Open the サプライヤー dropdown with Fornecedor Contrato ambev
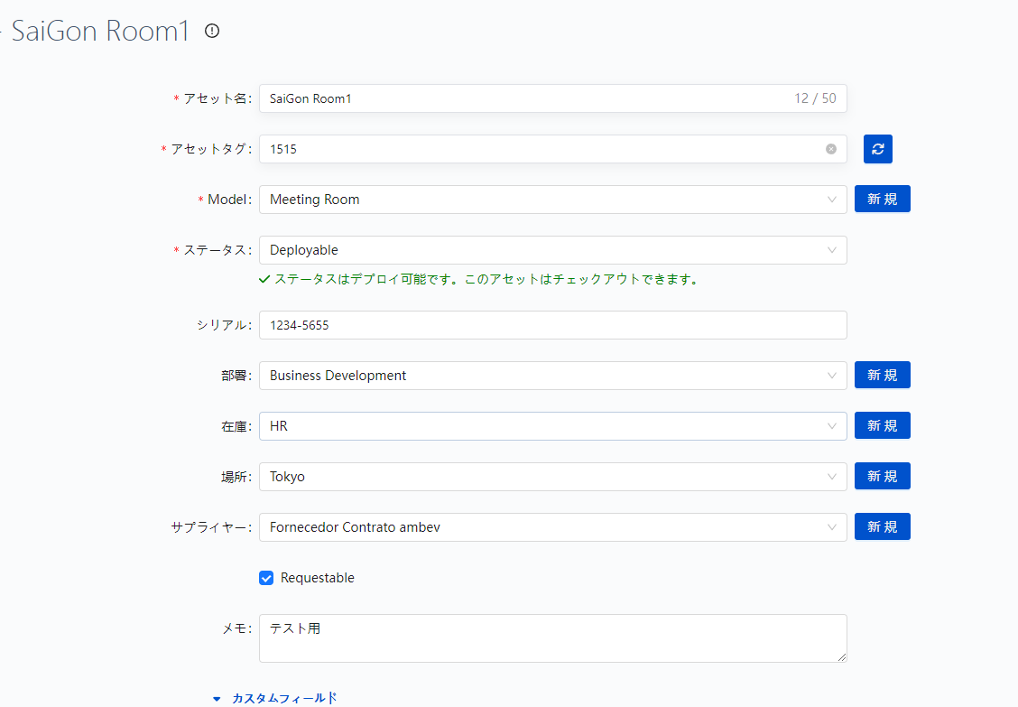The height and width of the screenshot is (707, 1018). pyautogui.click(x=551, y=527)
